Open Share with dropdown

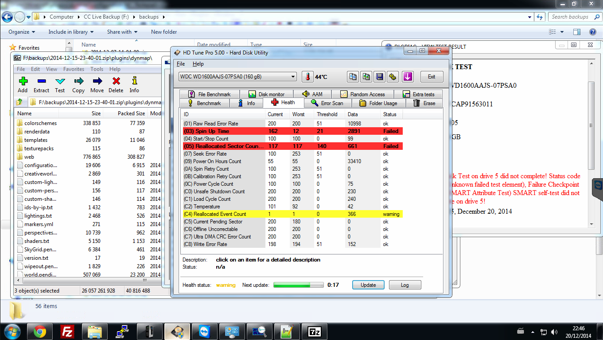122,32
